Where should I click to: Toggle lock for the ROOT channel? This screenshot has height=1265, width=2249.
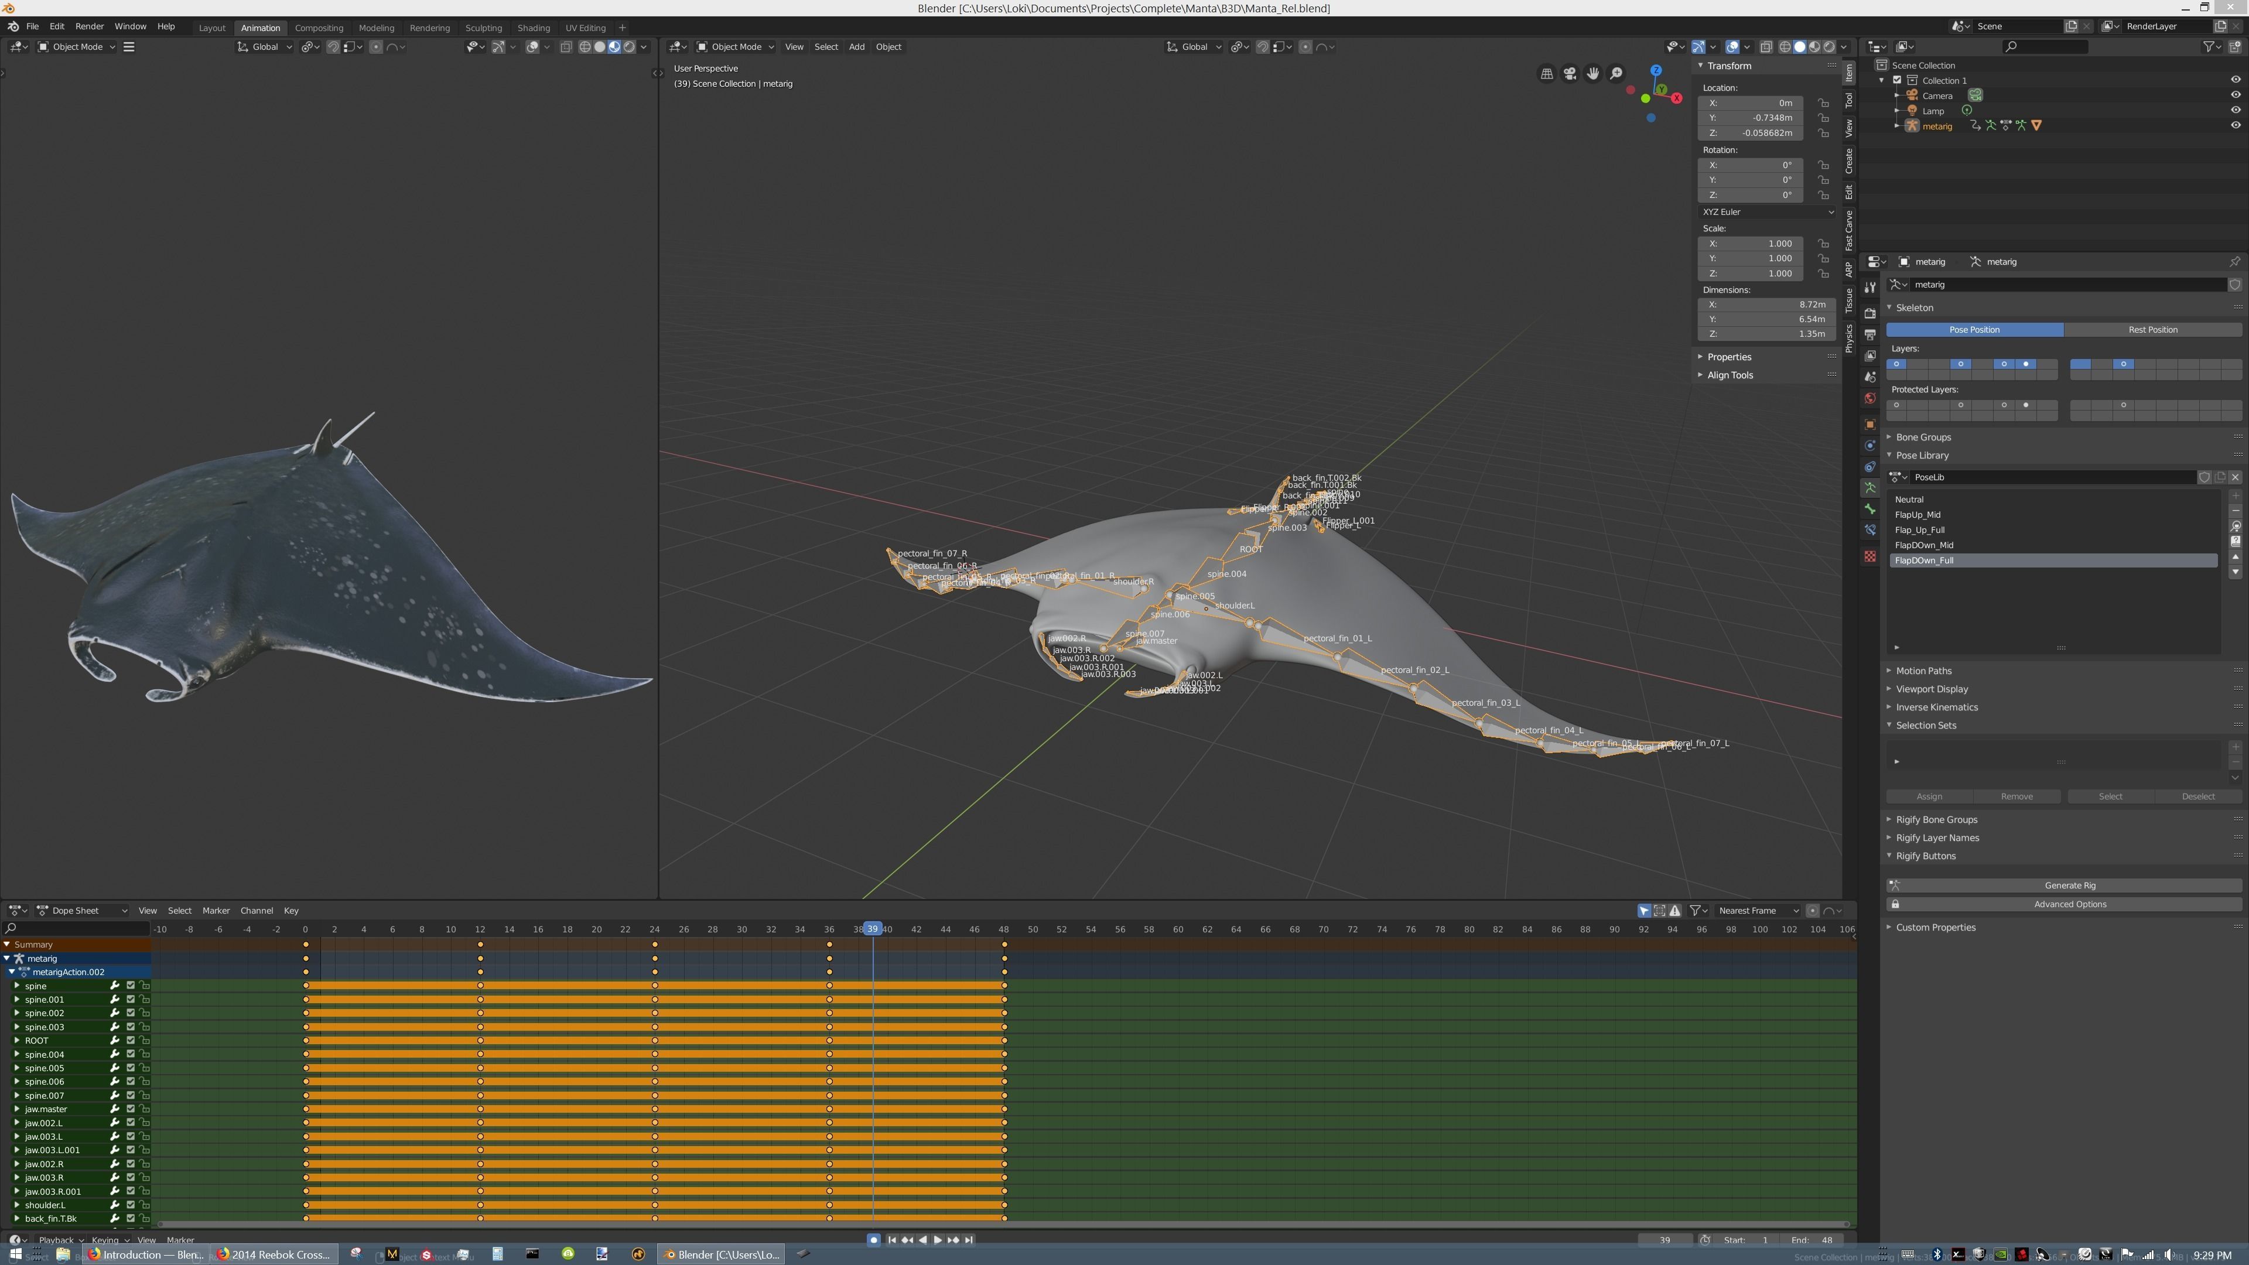coord(145,1041)
